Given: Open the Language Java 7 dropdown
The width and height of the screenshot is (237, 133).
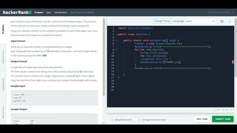Looking at the screenshot, I should pos(200,21).
